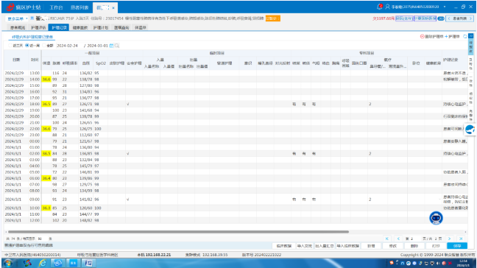This screenshot has height=268, width=477.
Task: Click the red delete nursing sheet icon
Action: pos(422,37)
